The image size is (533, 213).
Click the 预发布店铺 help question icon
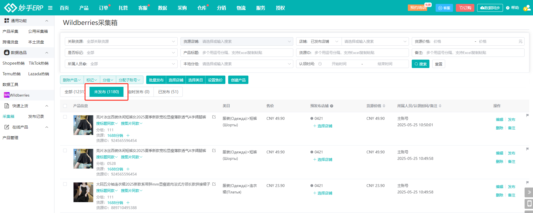coord(331,106)
